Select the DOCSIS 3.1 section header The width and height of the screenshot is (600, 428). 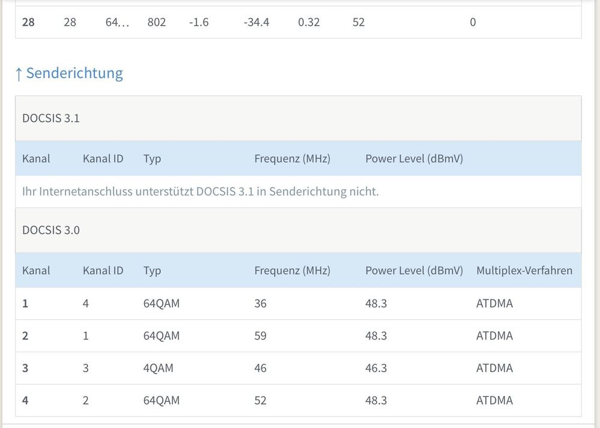coord(51,118)
